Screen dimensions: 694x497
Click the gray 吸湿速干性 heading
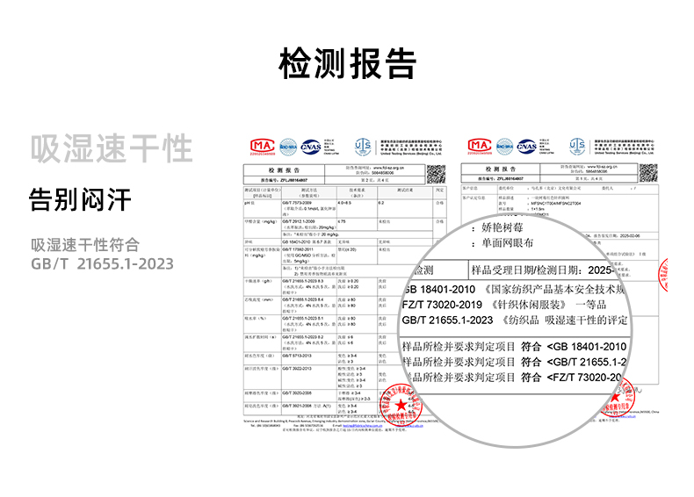click(112, 148)
